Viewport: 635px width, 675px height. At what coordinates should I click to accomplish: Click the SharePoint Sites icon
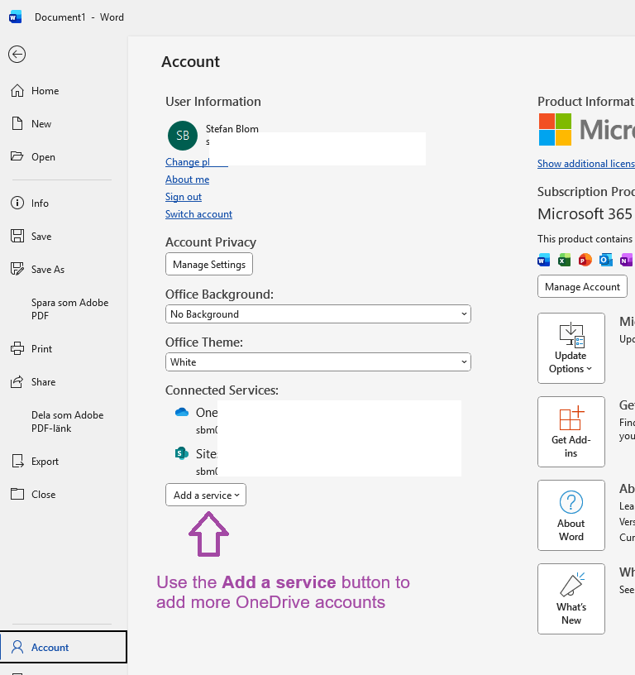coord(182,453)
